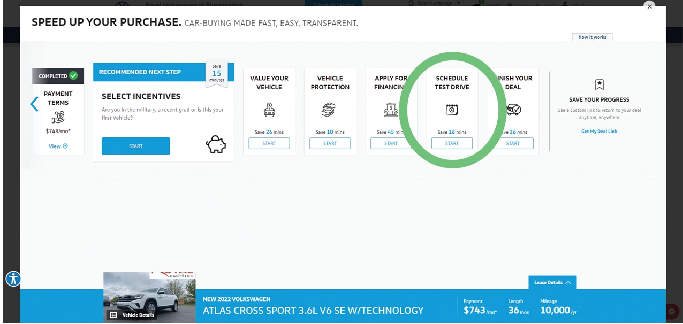
Task: Click the Atlas Cross Sport 3.6L title
Action: coord(313,311)
